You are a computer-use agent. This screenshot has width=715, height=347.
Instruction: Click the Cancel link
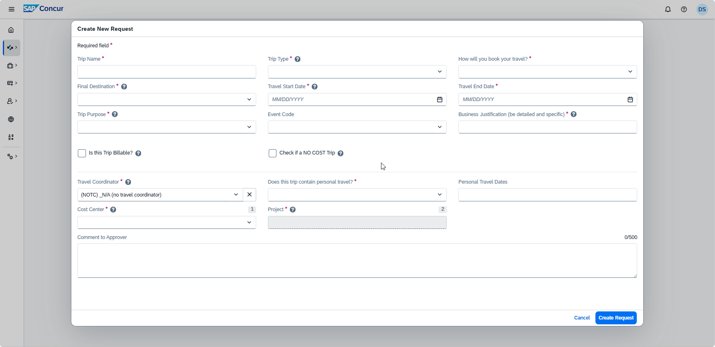[x=582, y=318]
